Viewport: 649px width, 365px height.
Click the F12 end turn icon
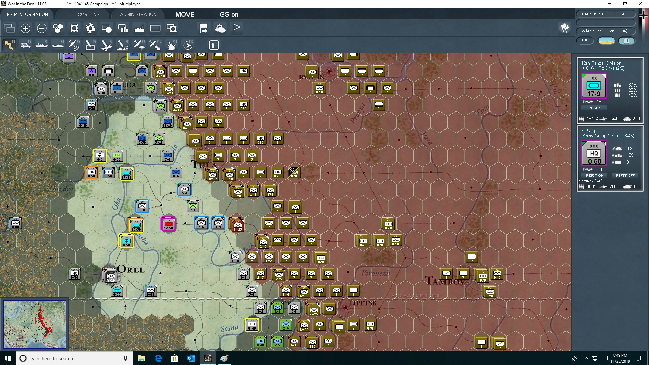pos(188,45)
